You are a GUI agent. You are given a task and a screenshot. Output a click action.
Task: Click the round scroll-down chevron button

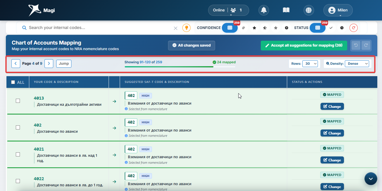coord(371,179)
